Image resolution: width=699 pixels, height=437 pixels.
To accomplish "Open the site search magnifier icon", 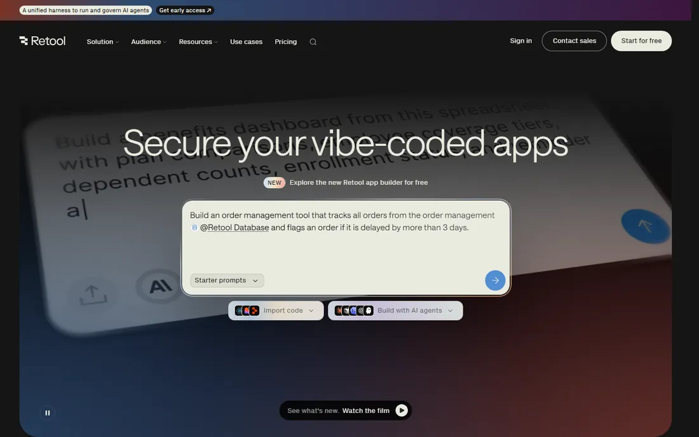I will pos(313,42).
